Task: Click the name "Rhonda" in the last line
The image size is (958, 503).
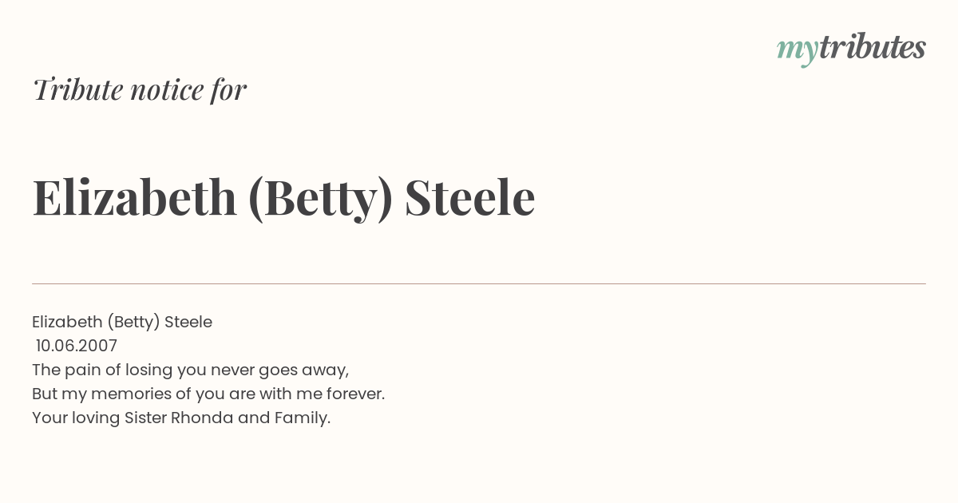Action: [202, 418]
